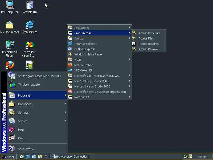
Task: Open the Grant Access menu item
Action: 99,33
